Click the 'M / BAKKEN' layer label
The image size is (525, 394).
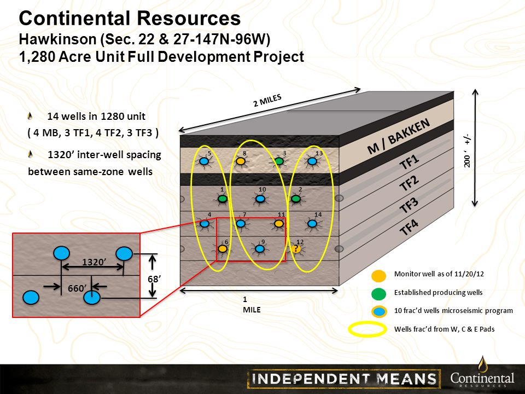point(399,137)
